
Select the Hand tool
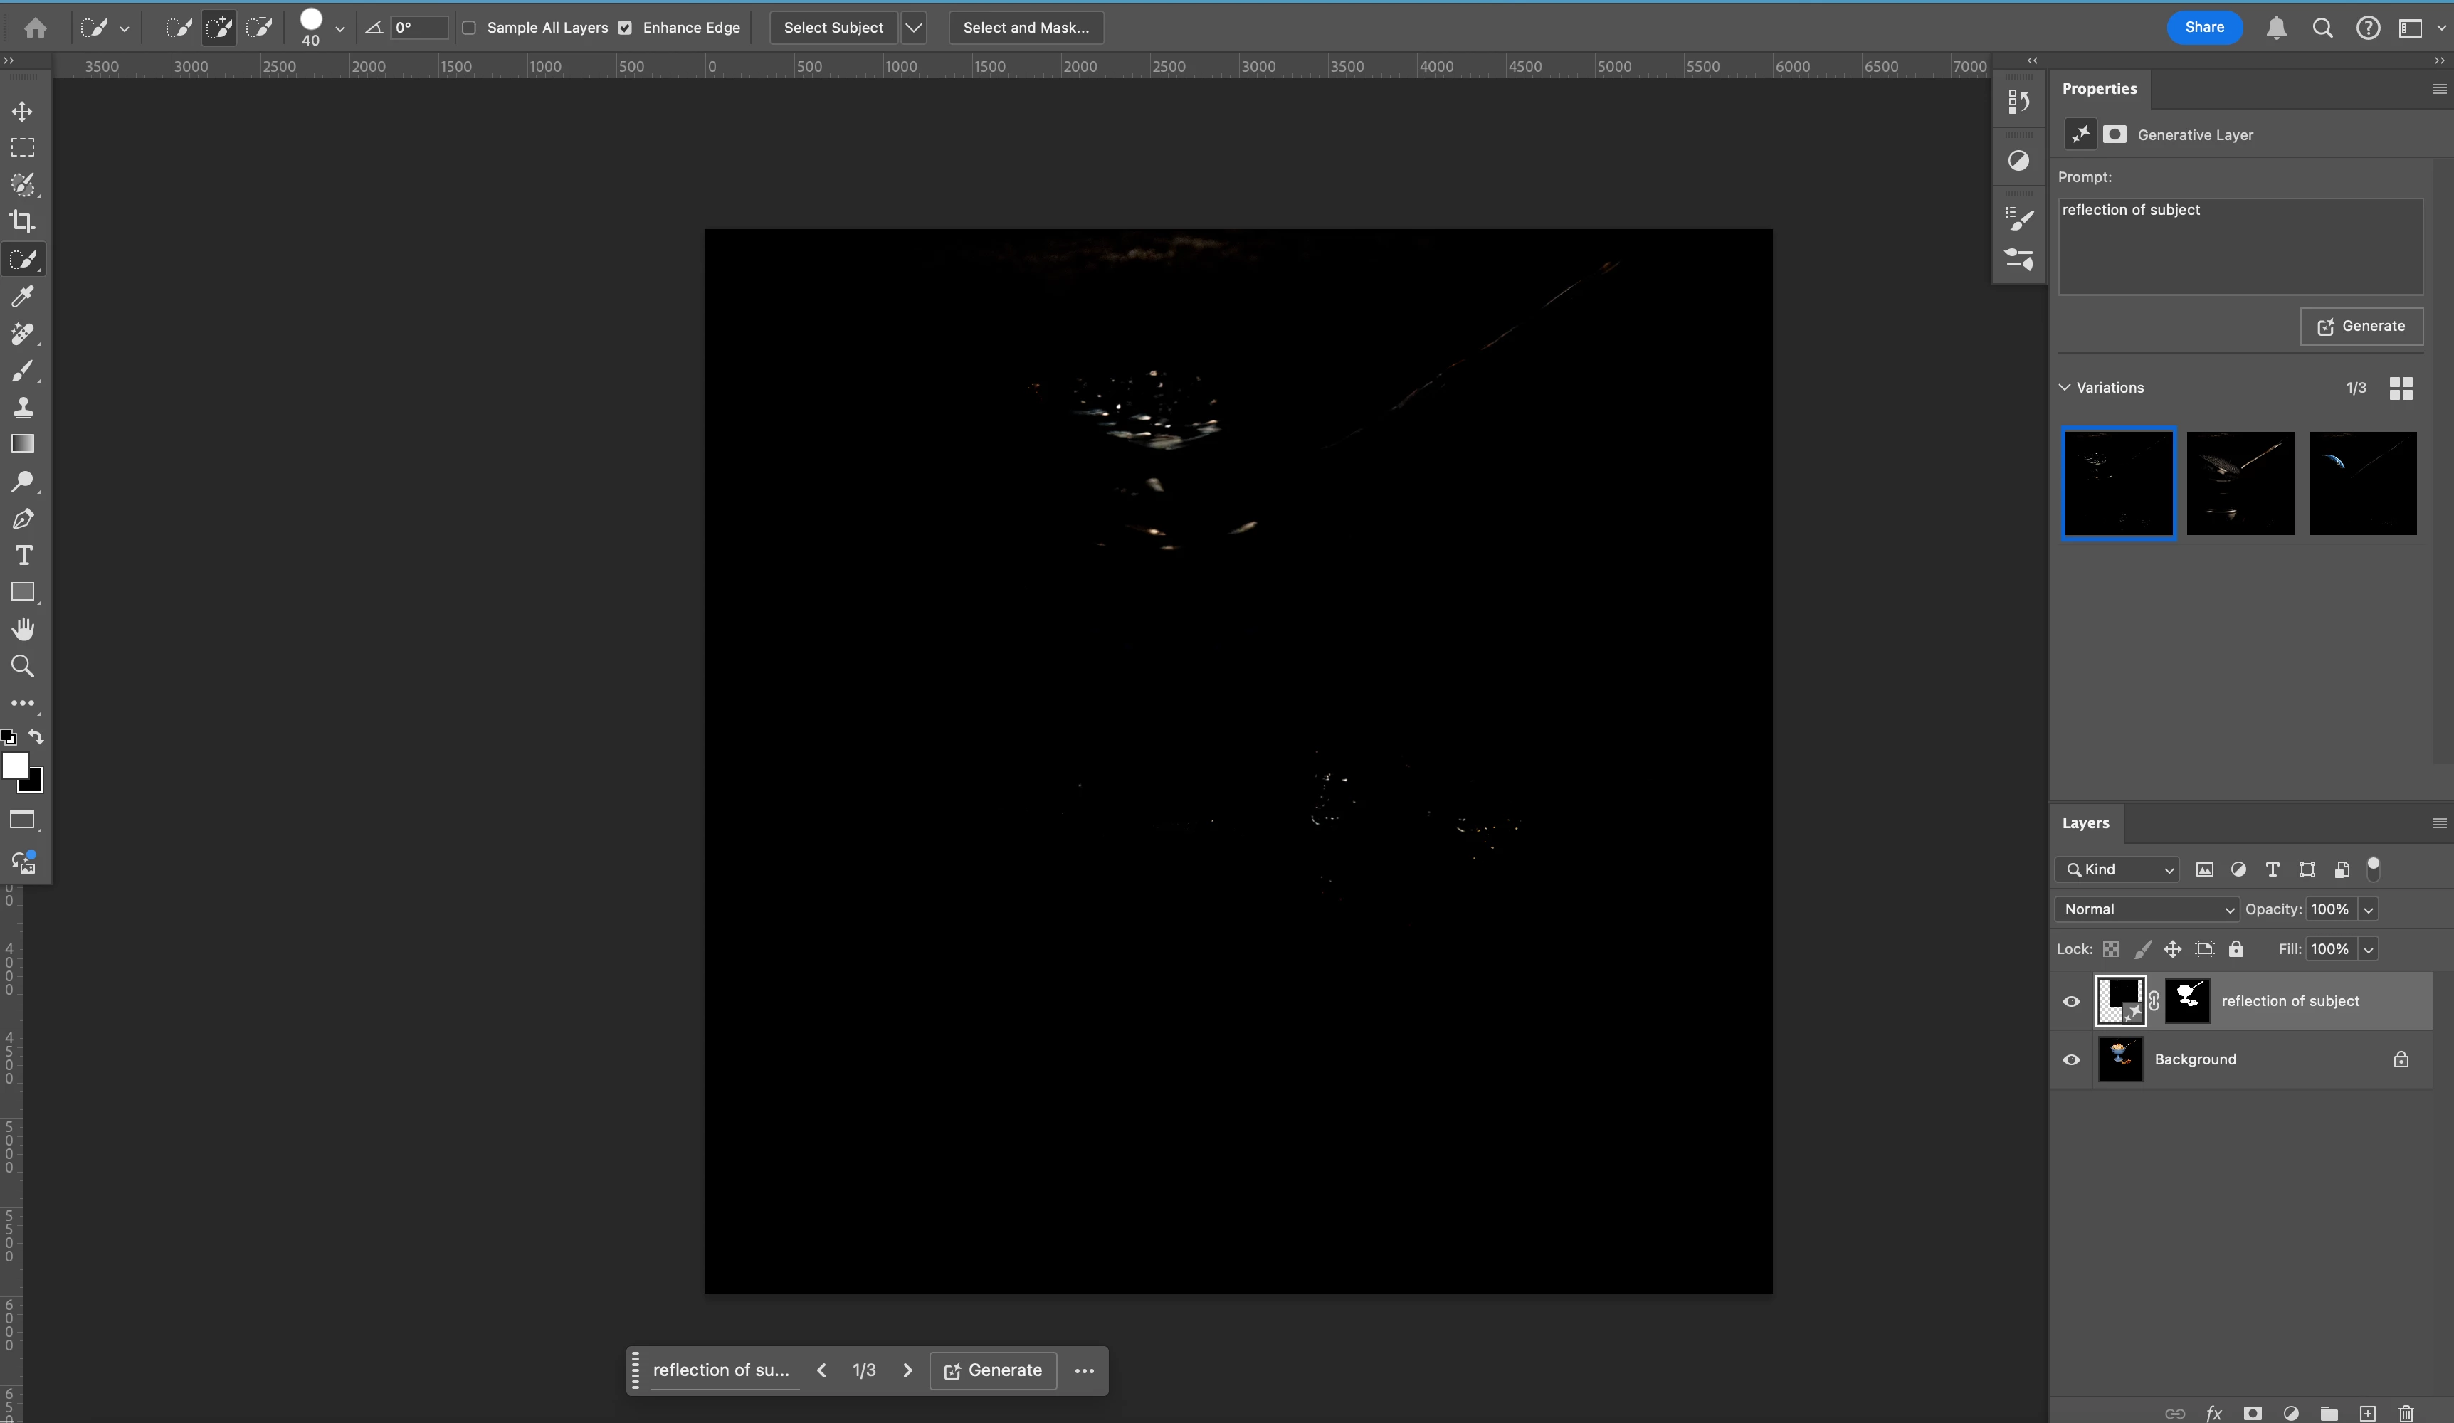point(22,630)
